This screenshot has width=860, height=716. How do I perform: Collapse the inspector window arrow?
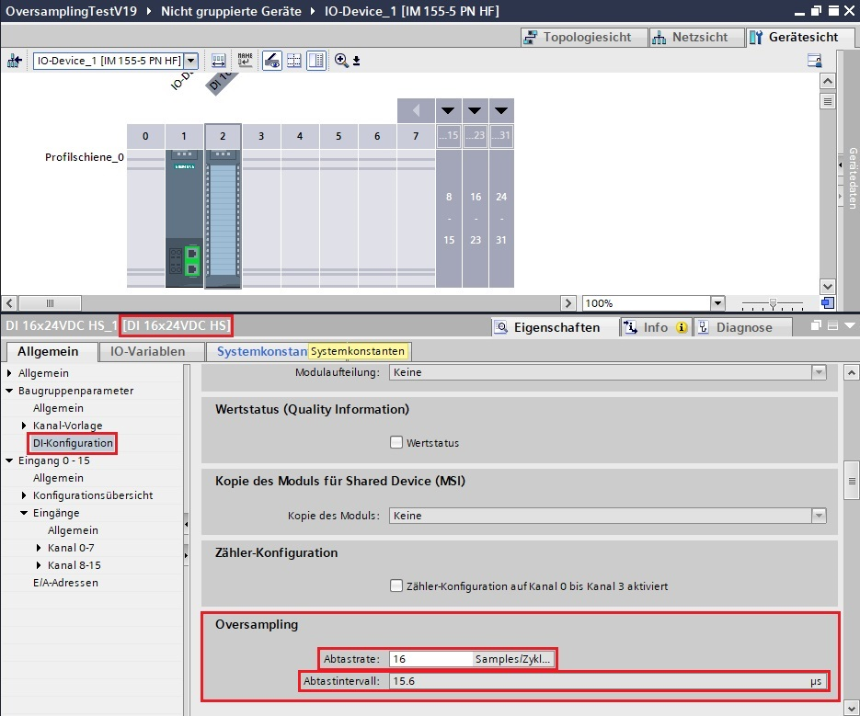pyautogui.click(x=850, y=325)
